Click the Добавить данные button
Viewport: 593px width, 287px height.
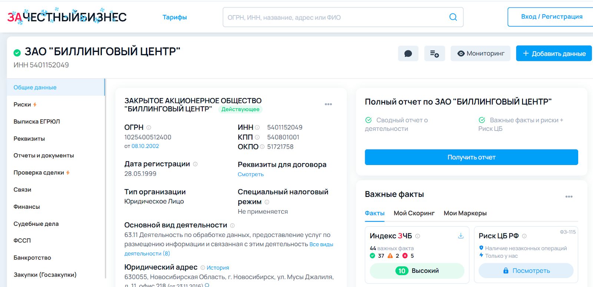coord(554,54)
